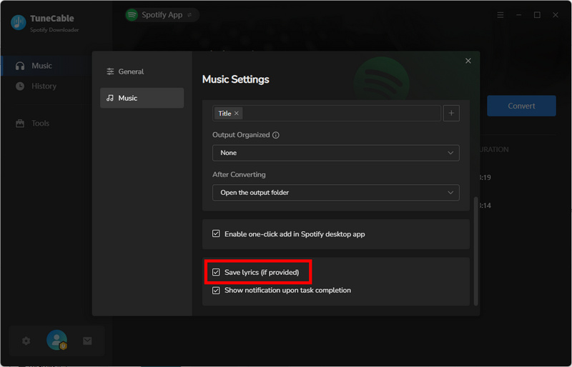The image size is (572, 367).
Task: Show Output Organized info tooltip icon
Action: [x=276, y=135]
